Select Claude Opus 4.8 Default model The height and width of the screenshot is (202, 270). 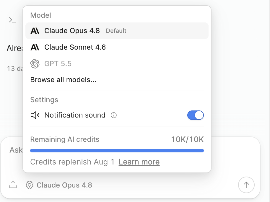pos(117,31)
